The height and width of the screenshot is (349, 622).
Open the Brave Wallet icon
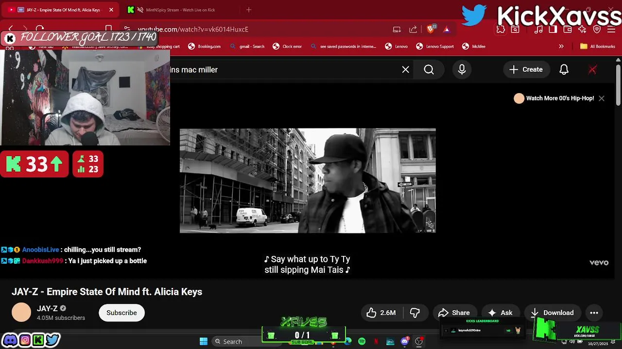tap(568, 30)
